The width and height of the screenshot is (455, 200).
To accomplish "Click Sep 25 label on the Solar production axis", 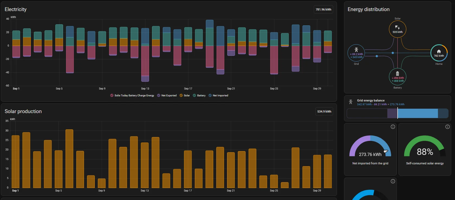I will (274, 191).
